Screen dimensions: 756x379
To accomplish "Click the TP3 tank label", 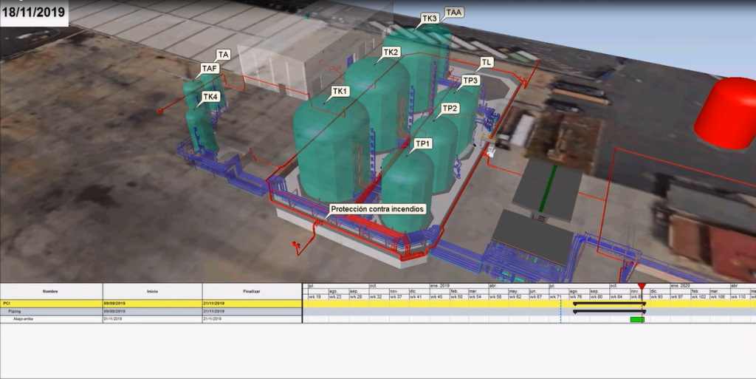I will (470, 81).
